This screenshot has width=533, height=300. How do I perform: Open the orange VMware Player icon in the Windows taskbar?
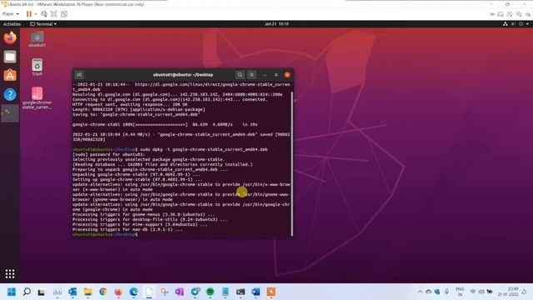pos(271,292)
